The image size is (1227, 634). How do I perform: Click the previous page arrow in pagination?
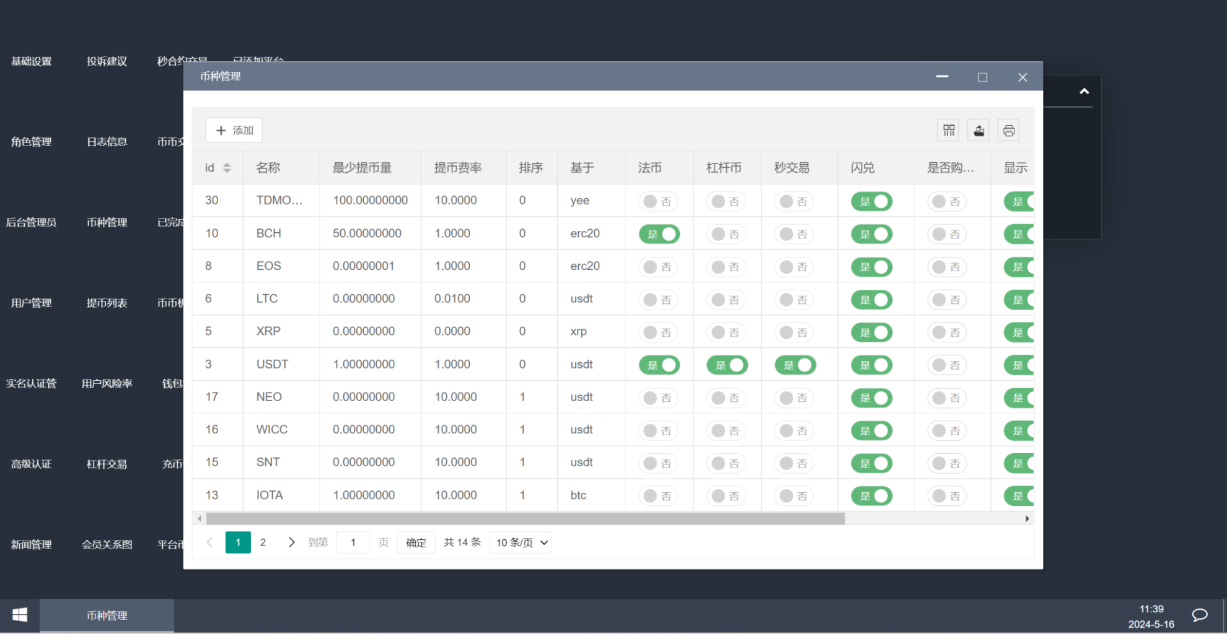coord(209,542)
